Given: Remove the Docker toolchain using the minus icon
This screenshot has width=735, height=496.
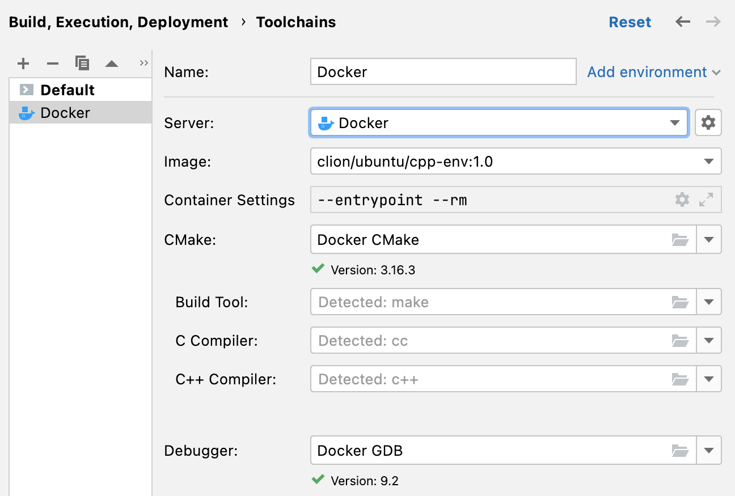Looking at the screenshot, I should click(53, 63).
